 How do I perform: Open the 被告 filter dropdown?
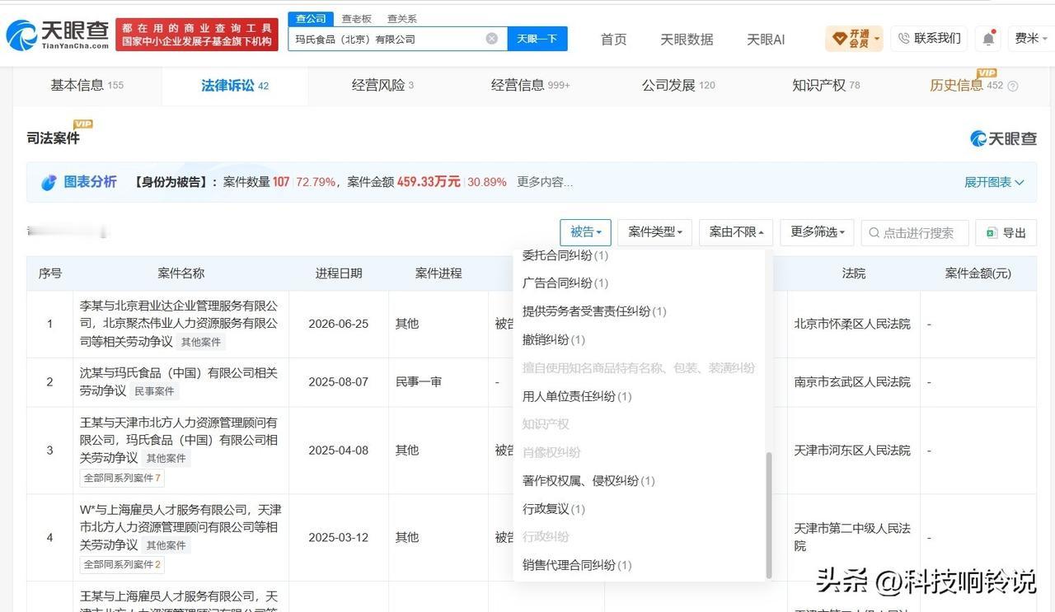[585, 232]
